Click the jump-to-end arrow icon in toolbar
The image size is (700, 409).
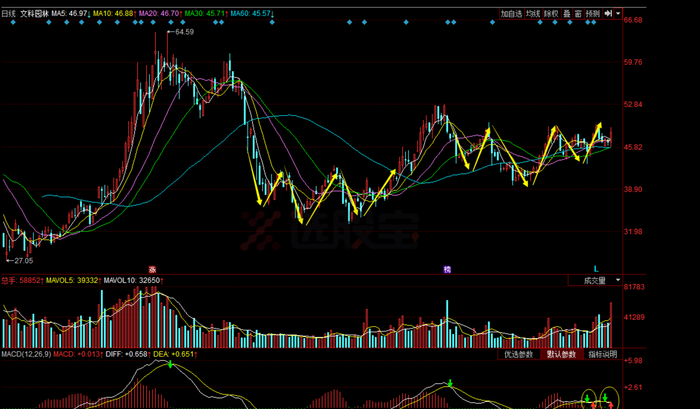click(608, 14)
